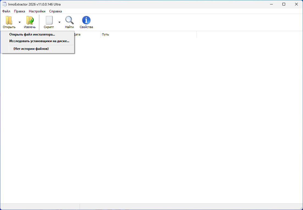This screenshot has height=210, width=303.
Task: Click the Дата column header
Action: point(87,34)
